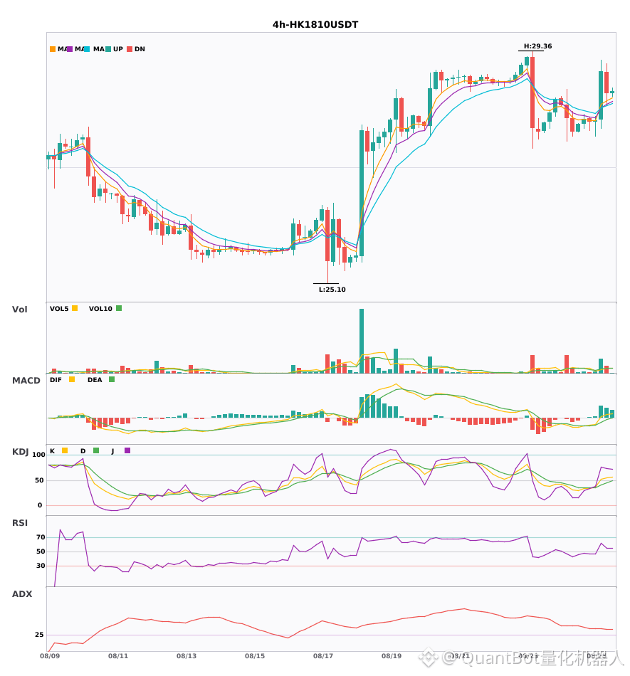This screenshot has height=676, width=630.
Task: Click the green VOL10 legend swatch
Action: (x=119, y=308)
